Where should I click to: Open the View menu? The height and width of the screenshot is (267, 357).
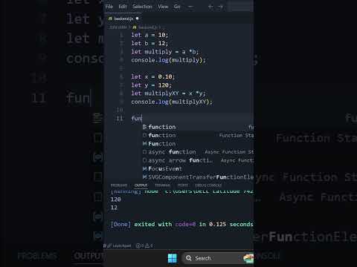pyautogui.click(x=163, y=7)
